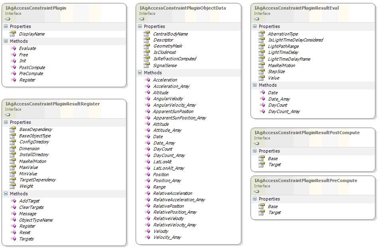This screenshot has height=248, width=381.
Task: Select the IsLightTimeDelayConsidered property
Action: (295, 40)
